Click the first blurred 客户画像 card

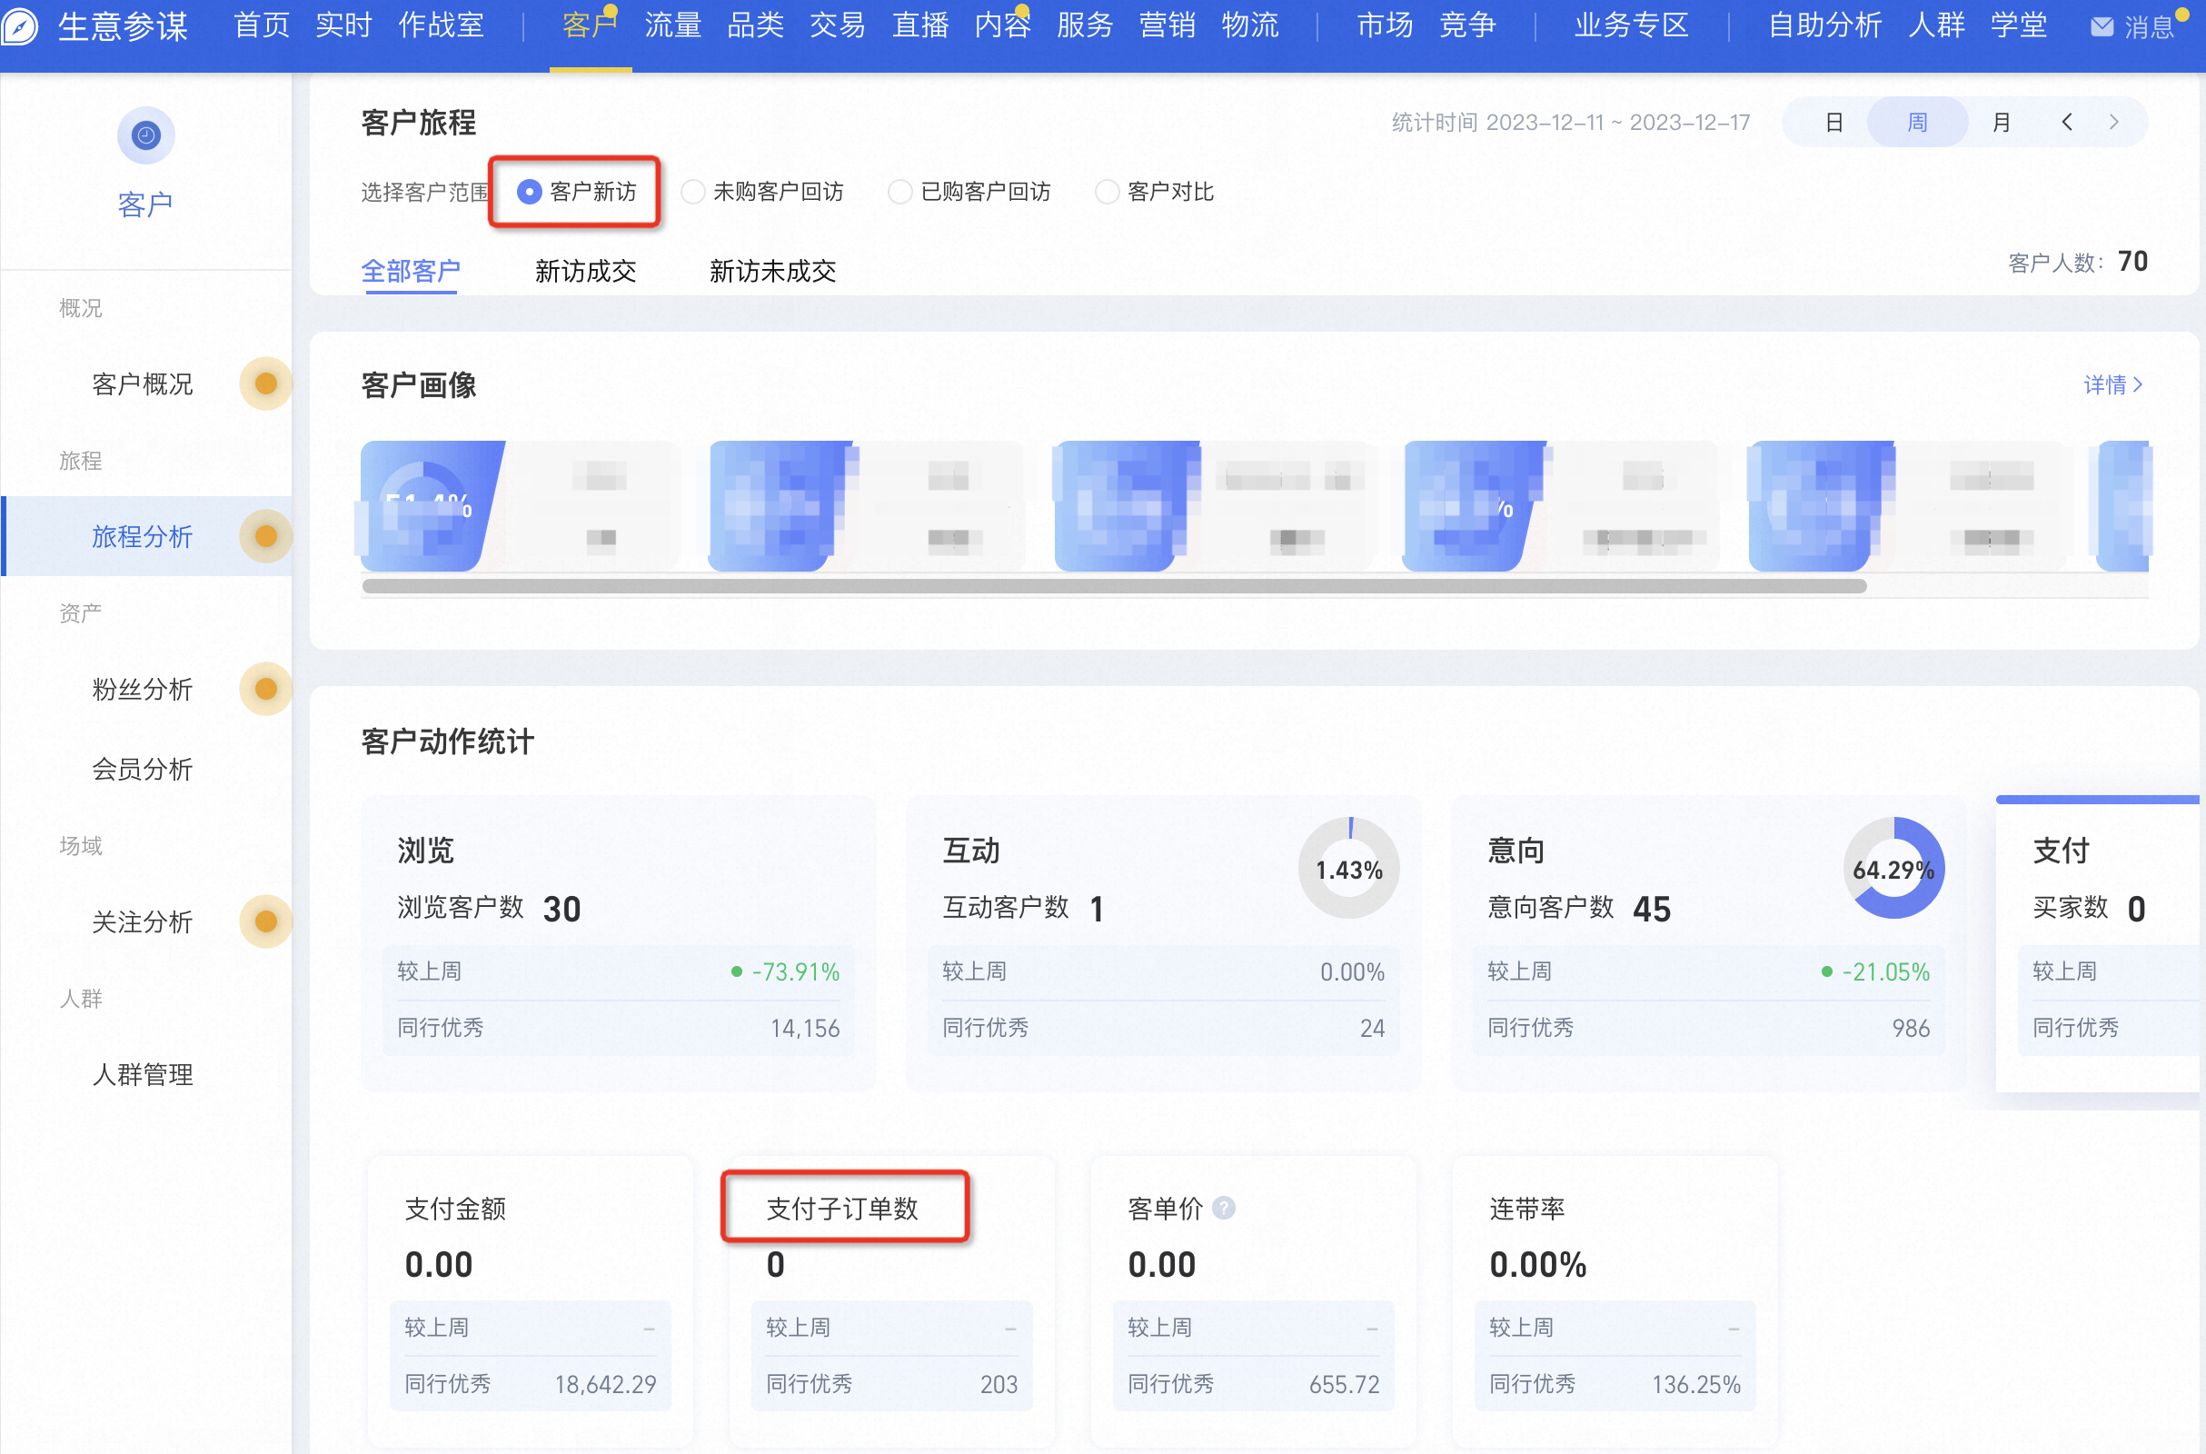(x=519, y=505)
